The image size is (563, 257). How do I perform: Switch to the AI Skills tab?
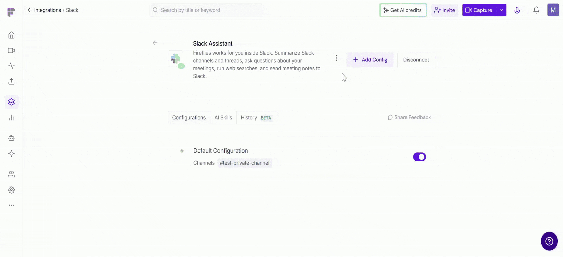(223, 118)
